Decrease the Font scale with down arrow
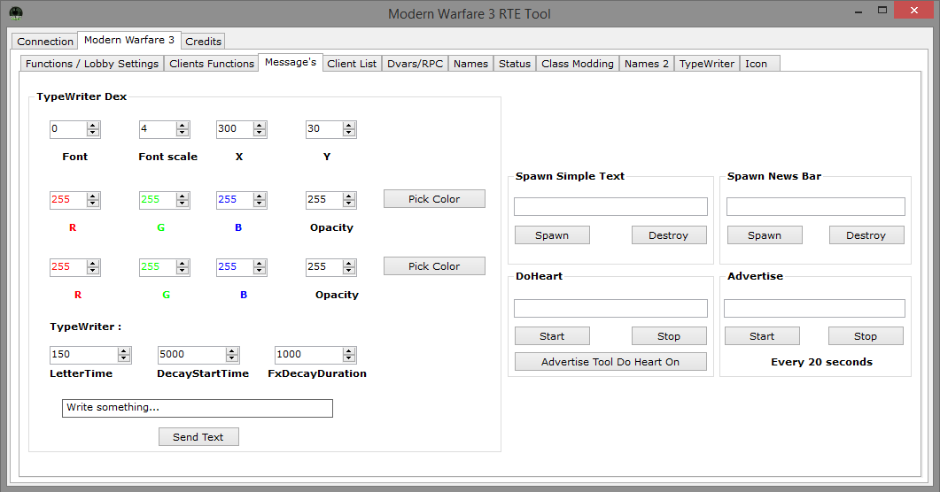The height and width of the screenshot is (492, 940). [183, 133]
